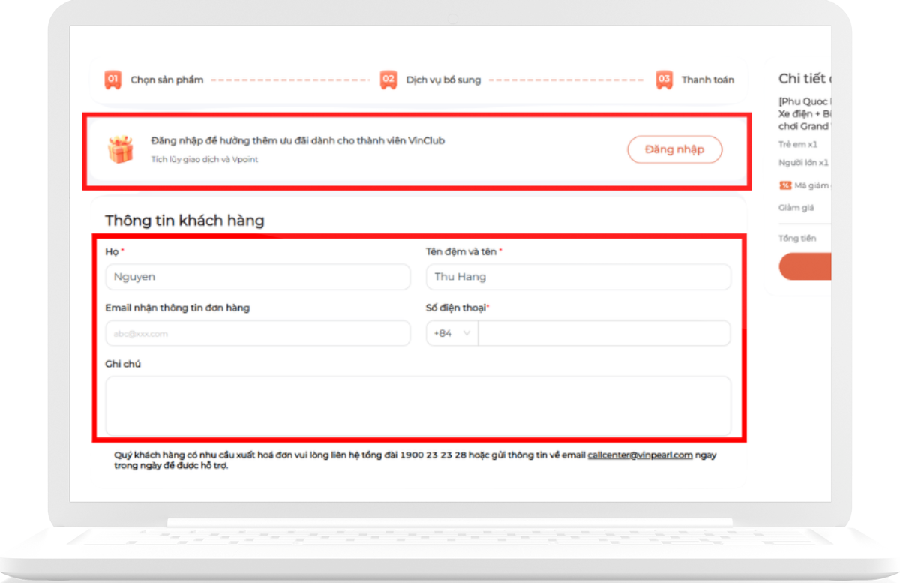Click the step 01 badge icon
Viewport: 900px width, 583px height.
pyautogui.click(x=112, y=80)
